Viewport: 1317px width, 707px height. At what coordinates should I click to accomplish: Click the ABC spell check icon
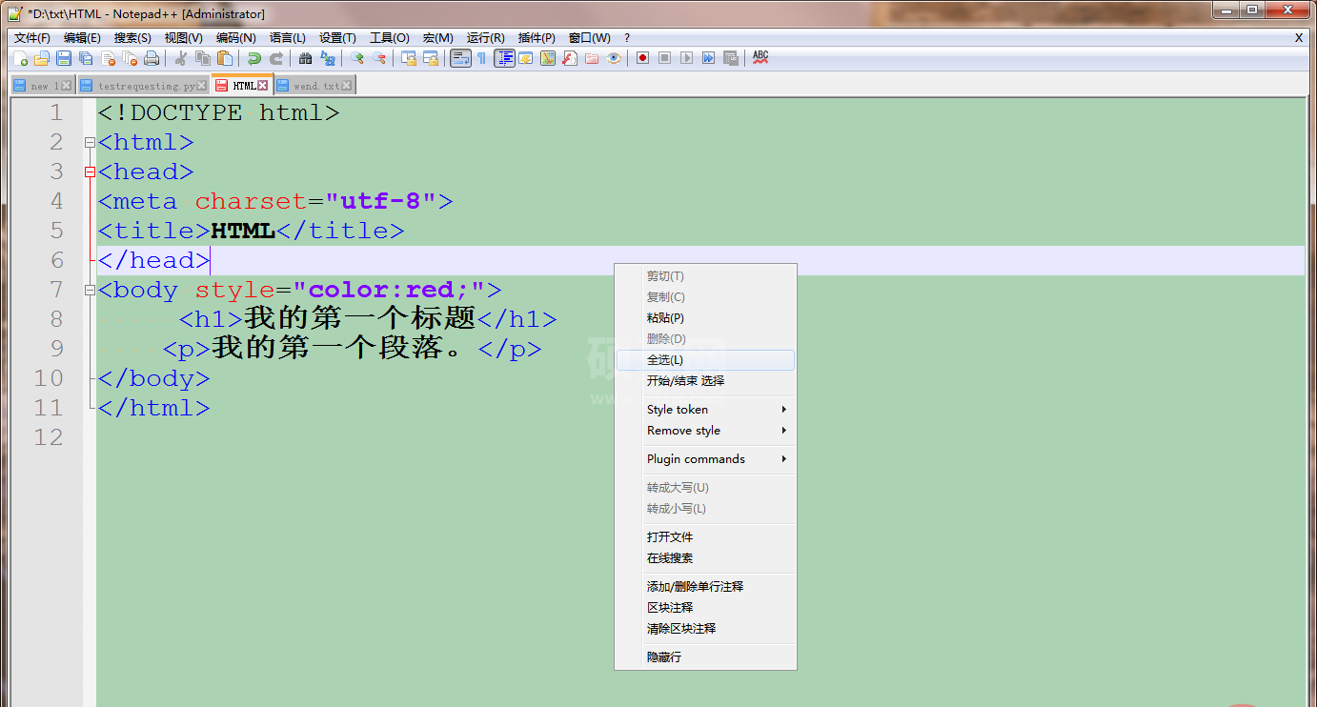pyautogui.click(x=760, y=58)
